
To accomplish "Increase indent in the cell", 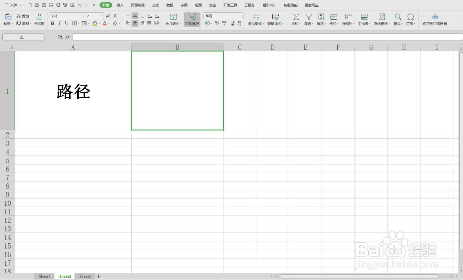I will click(x=157, y=16).
